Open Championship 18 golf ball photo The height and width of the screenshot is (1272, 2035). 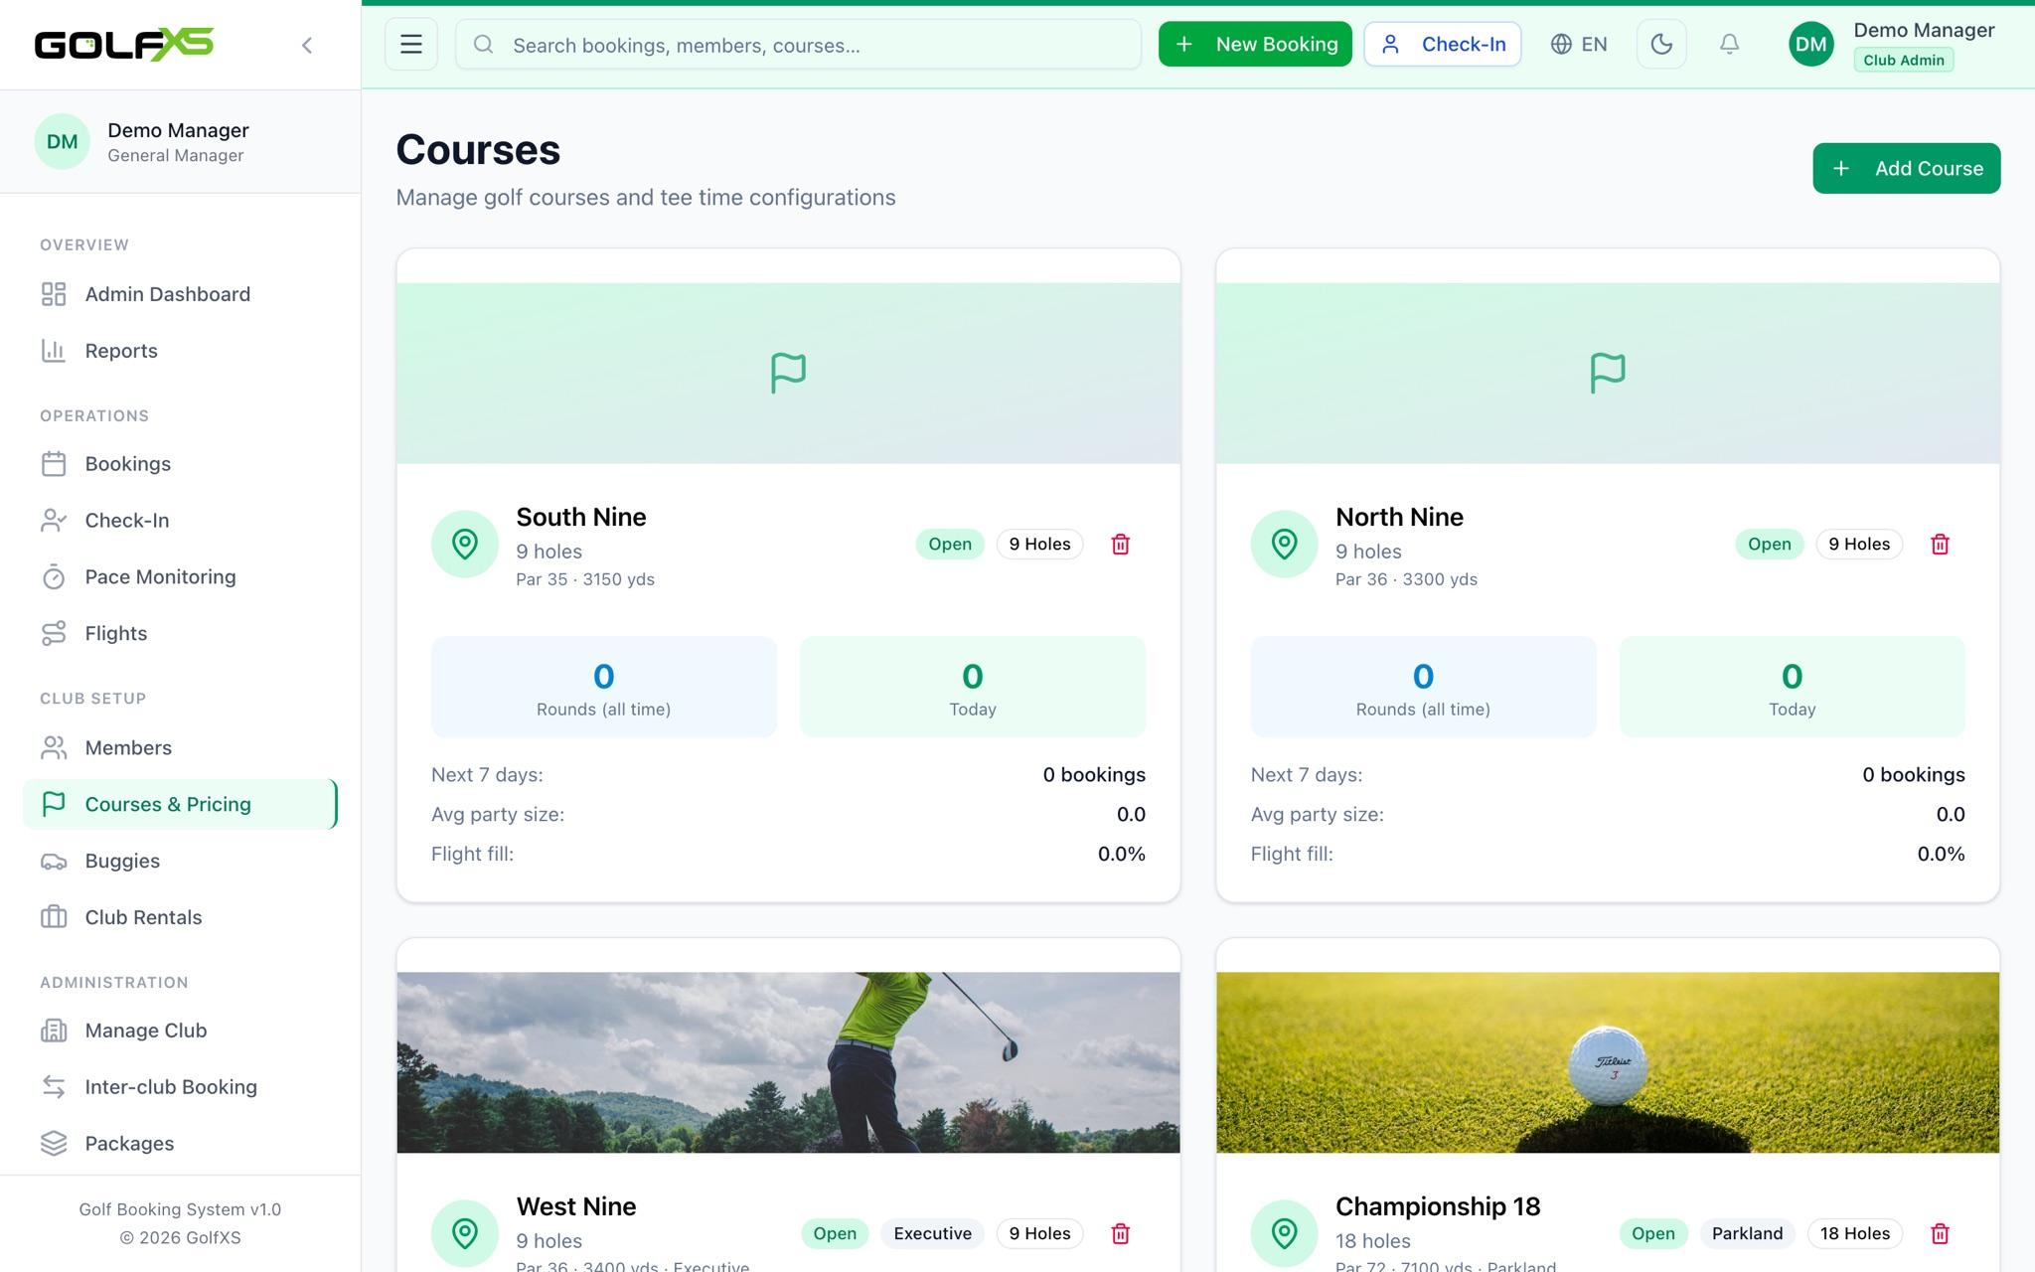1608,1062
